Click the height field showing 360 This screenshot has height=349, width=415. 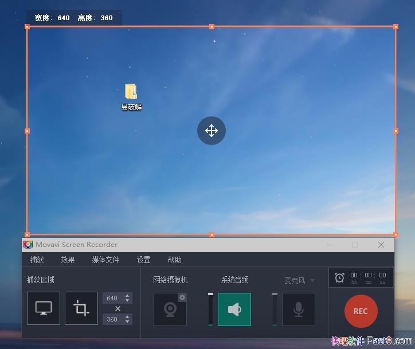click(113, 319)
